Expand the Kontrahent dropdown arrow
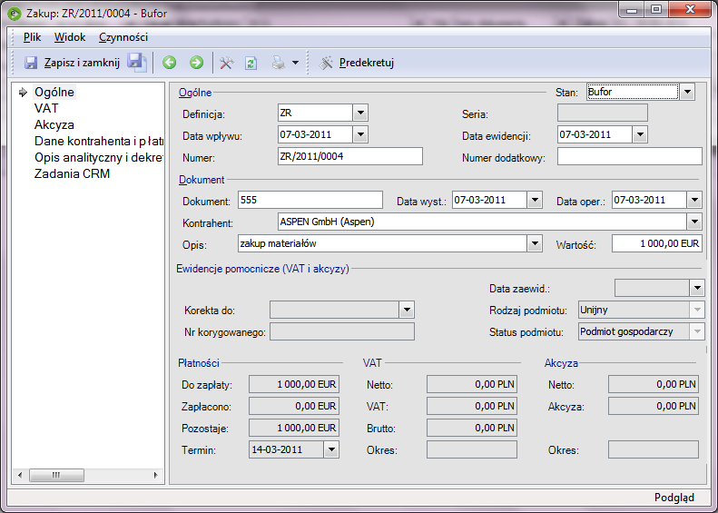 click(694, 222)
